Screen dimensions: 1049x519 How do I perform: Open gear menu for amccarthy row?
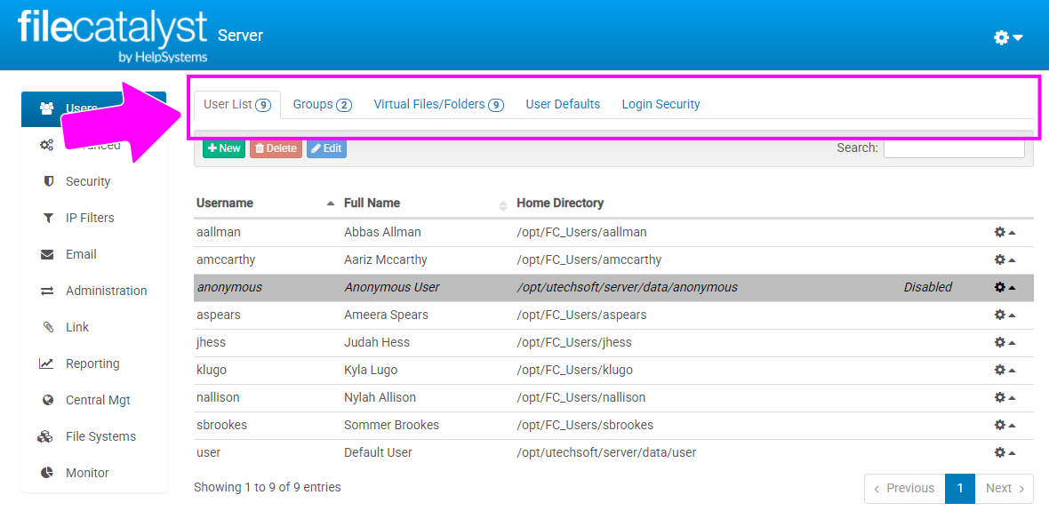point(1005,259)
